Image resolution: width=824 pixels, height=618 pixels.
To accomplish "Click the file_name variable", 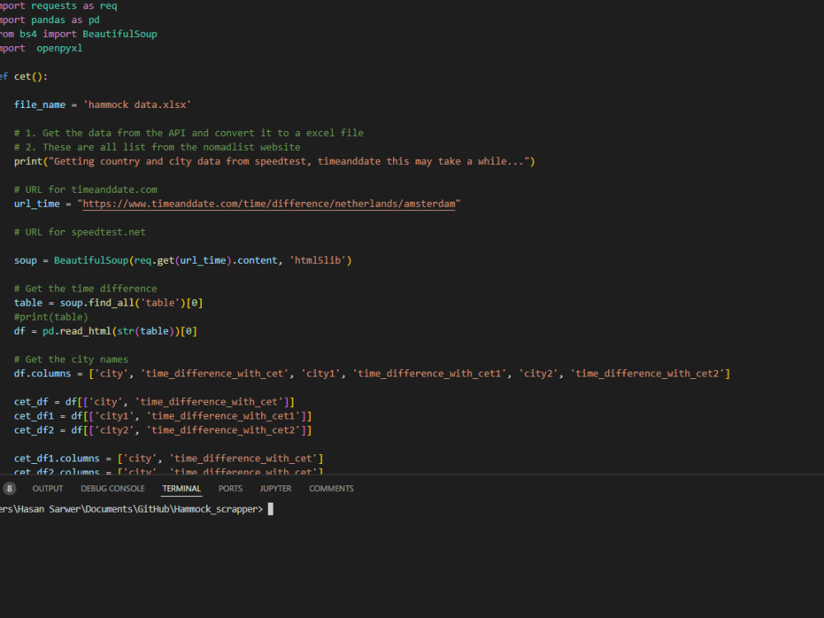I will [x=40, y=105].
